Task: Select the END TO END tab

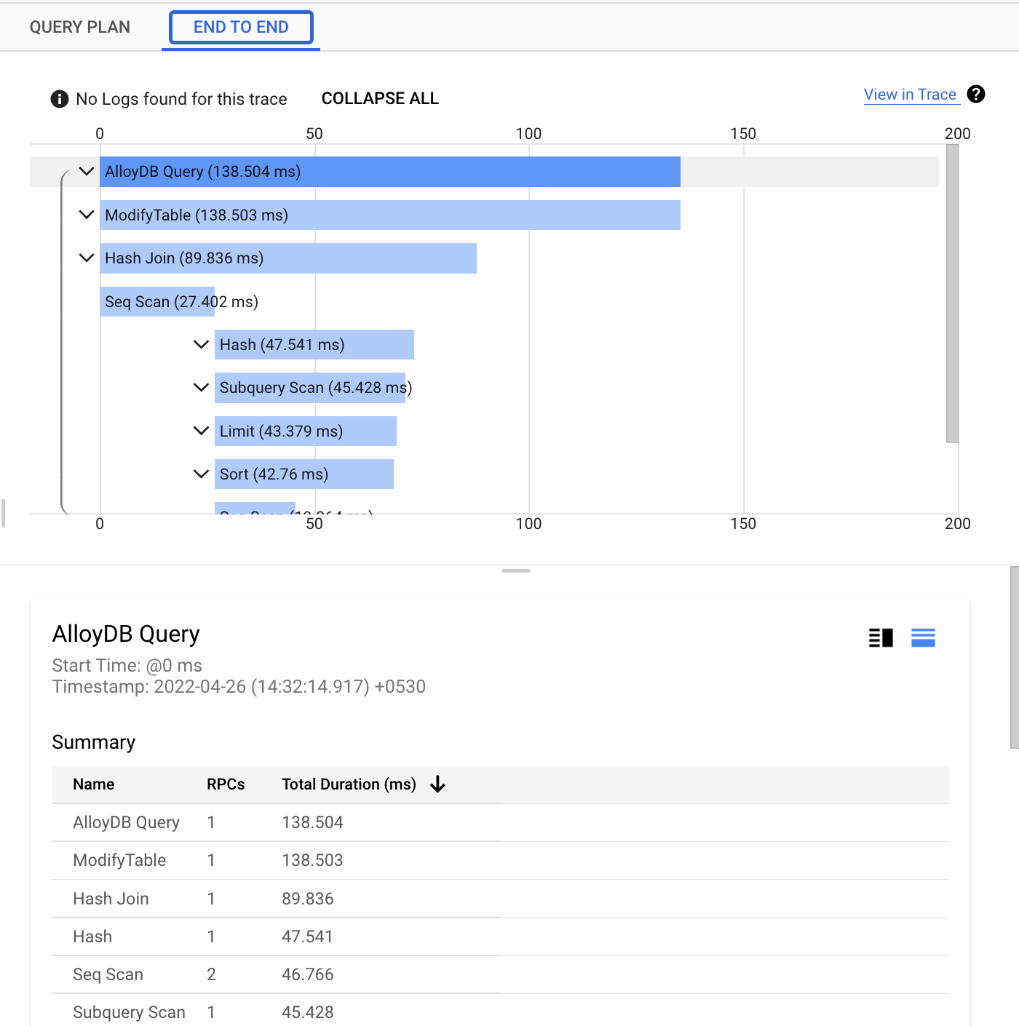Action: [x=241, y=27]
